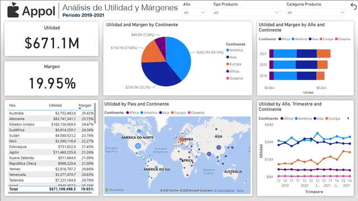This screenshot has height=201, width=358.
Task: Click the back arrow icon at top right
Action: 354,7
